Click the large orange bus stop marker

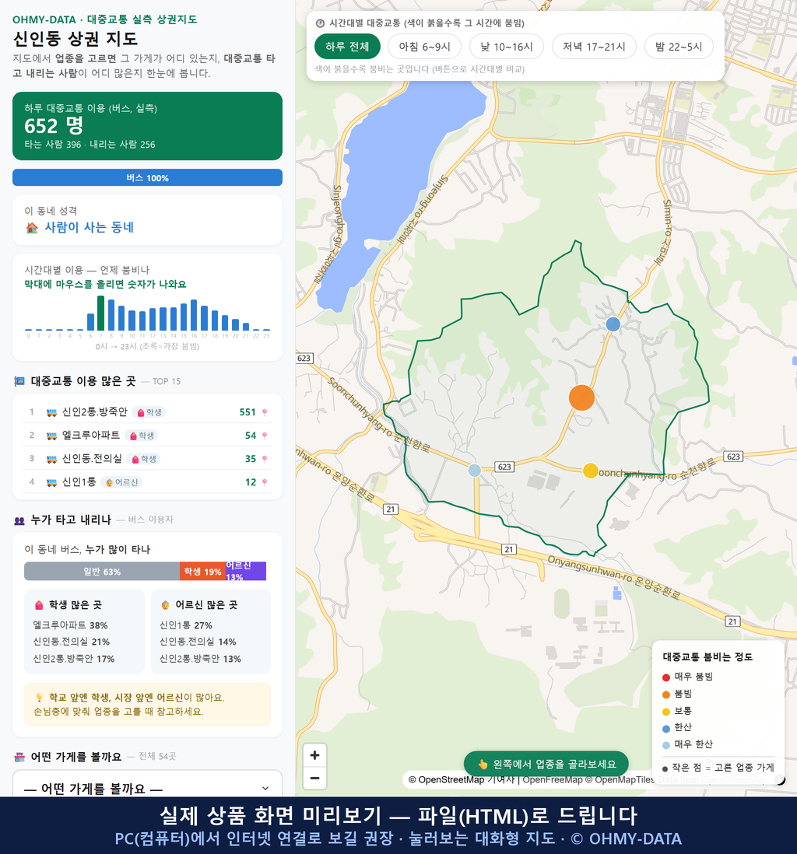click(x=581, y=397)
